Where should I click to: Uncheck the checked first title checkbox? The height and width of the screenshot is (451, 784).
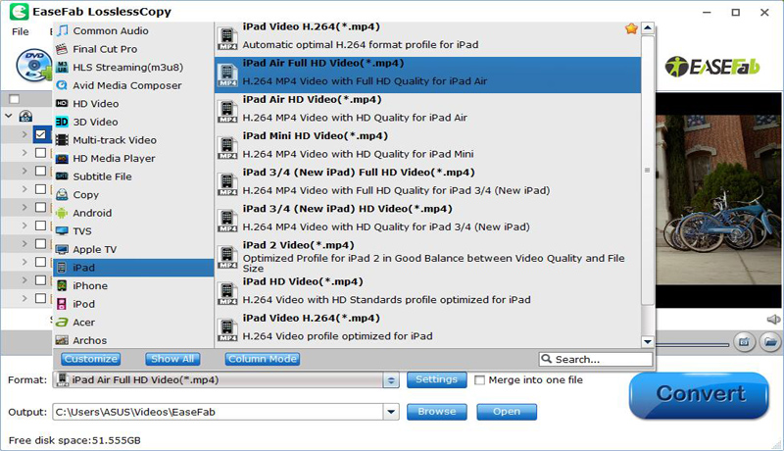point(40,134)
